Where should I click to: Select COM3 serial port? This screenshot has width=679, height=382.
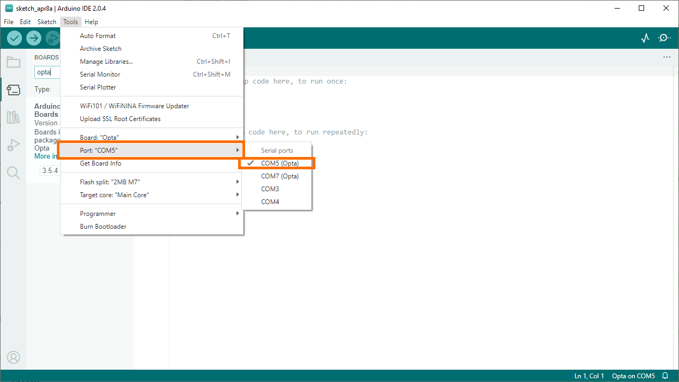[277, 189]
